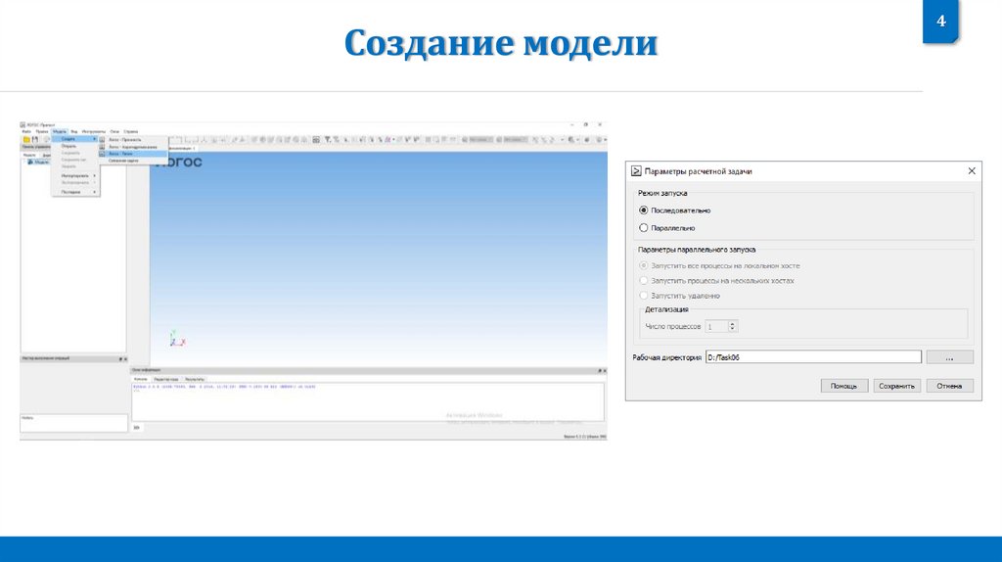Choose 'Запустить удаленно' radio option
This screenshot has height=562, width=1002.
pos(643,295)
